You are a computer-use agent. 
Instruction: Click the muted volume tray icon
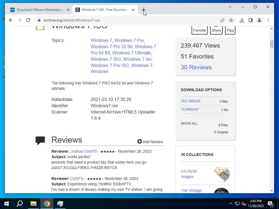(x=244, y=204)
